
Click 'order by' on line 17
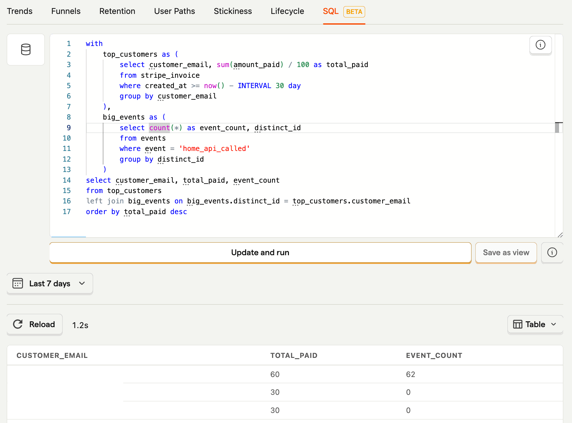[x=103, y=211]
